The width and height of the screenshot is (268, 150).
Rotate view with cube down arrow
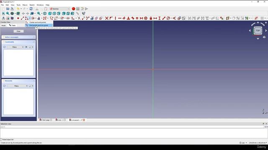(x=258, y=39)
